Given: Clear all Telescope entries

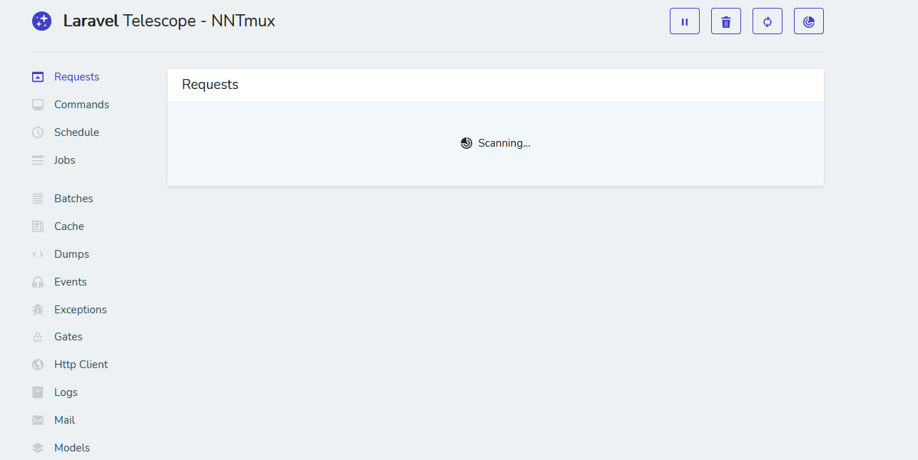Looking at the screenshot, I should click(725, 21).
